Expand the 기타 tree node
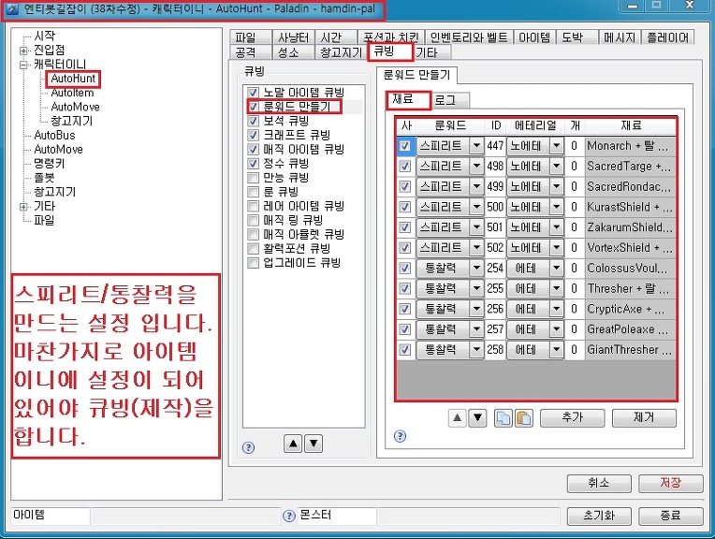The image size is (715, 539). pyautogui.click(x=23, y=207)
